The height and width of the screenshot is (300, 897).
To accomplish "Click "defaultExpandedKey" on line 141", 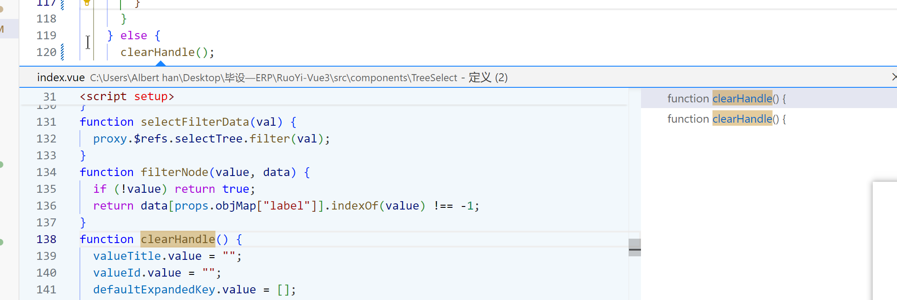I will click(154, 289).
